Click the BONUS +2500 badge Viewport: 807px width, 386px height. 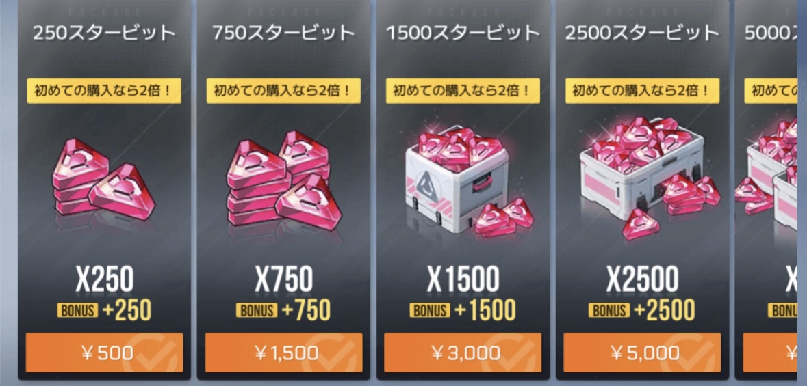[642, 309]
